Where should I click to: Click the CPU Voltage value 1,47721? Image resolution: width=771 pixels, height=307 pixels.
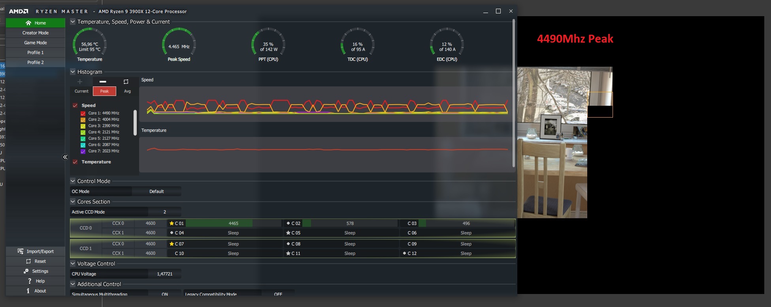[x=165, y=274]
